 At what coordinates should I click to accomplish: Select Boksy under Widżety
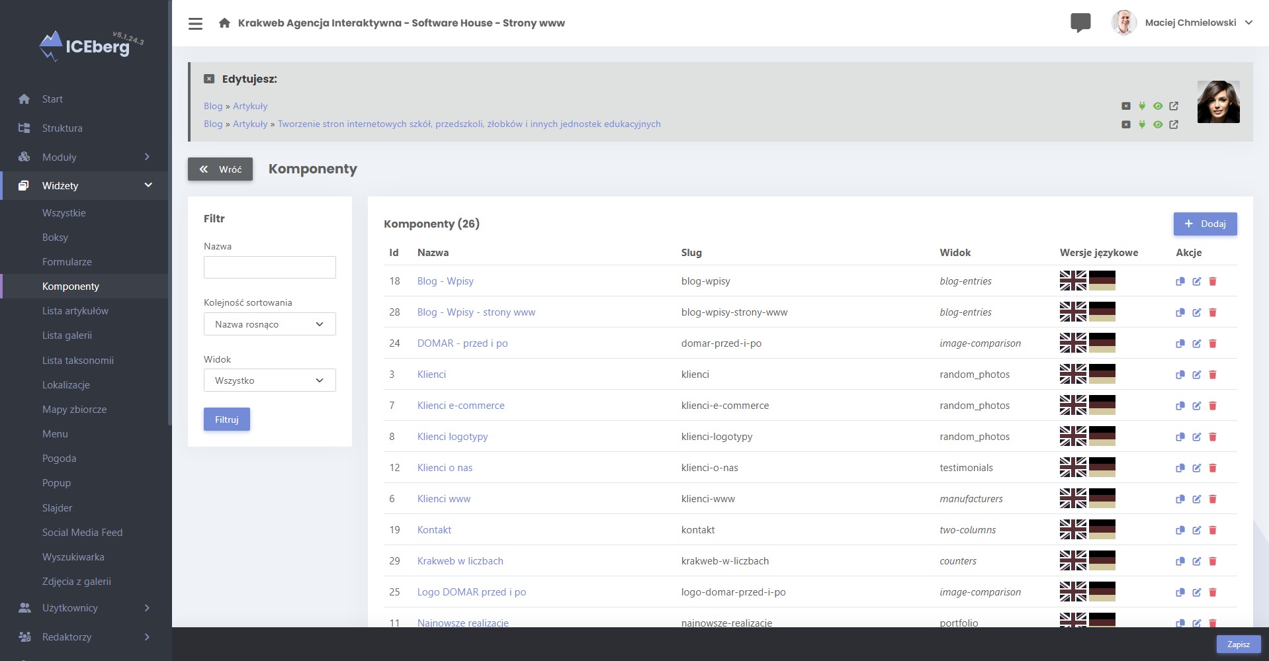[55, 238]
